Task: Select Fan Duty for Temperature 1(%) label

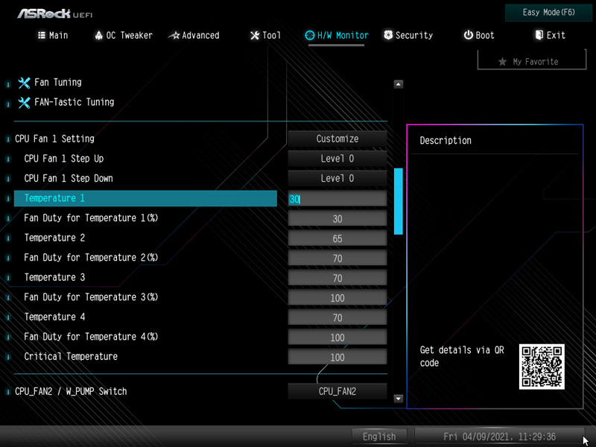Action: (91, 218)
